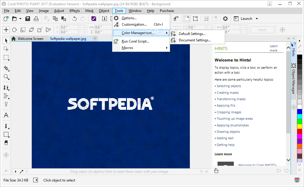Select the Zoom magnifier tool
The image size is (304, 187).
pos(6,77)
